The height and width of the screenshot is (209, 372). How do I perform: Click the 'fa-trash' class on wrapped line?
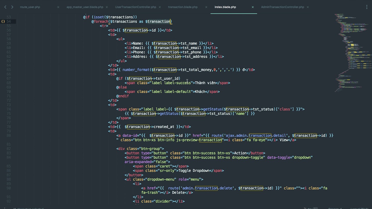tap(149, 192)
